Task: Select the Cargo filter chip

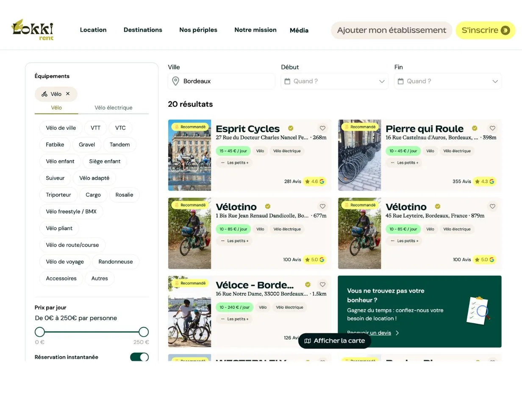Action: pos(93,195)
